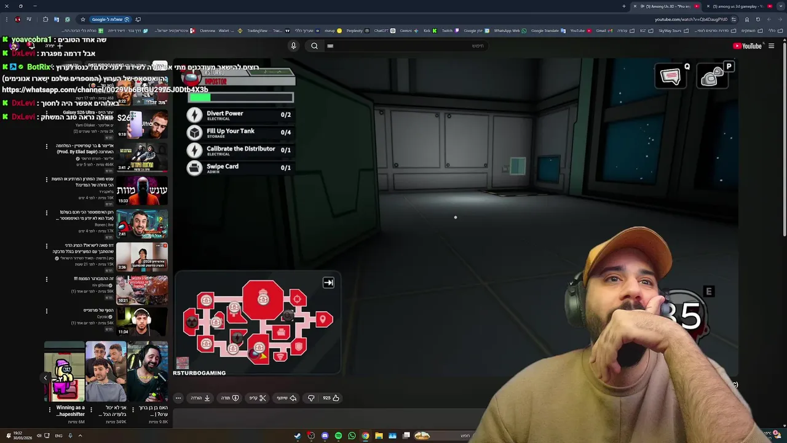Open options menu for the 3:36 video

click(46, 246)
